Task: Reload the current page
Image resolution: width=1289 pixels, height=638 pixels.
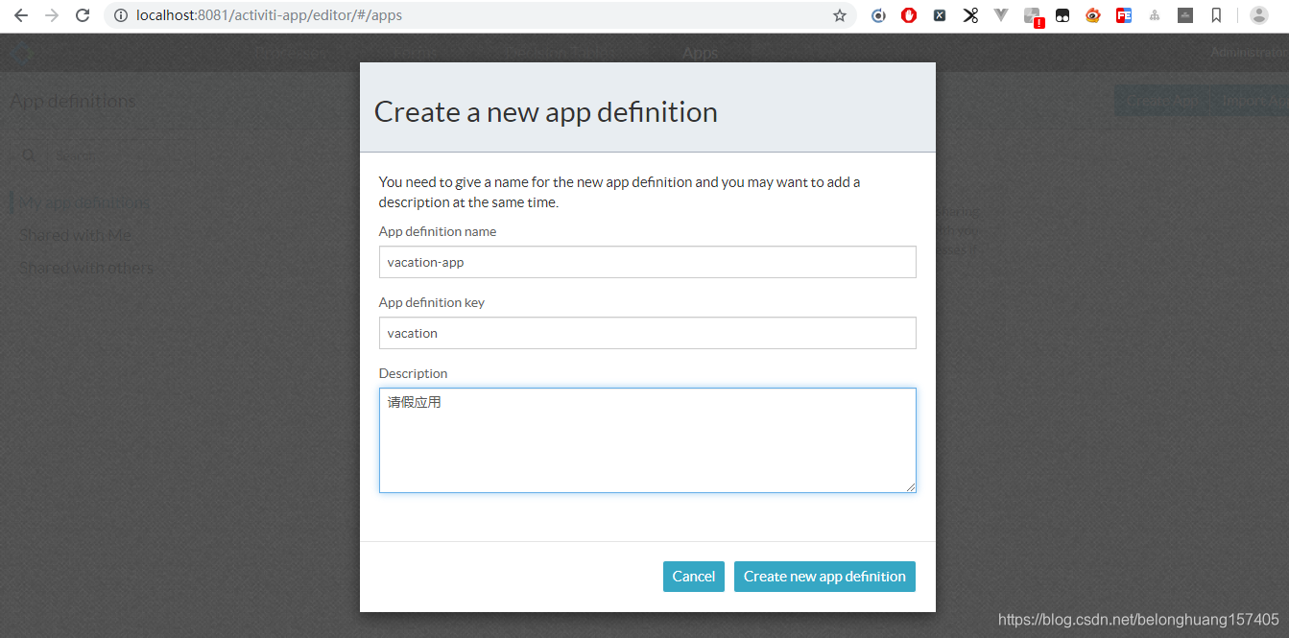Action: point(83,15)
